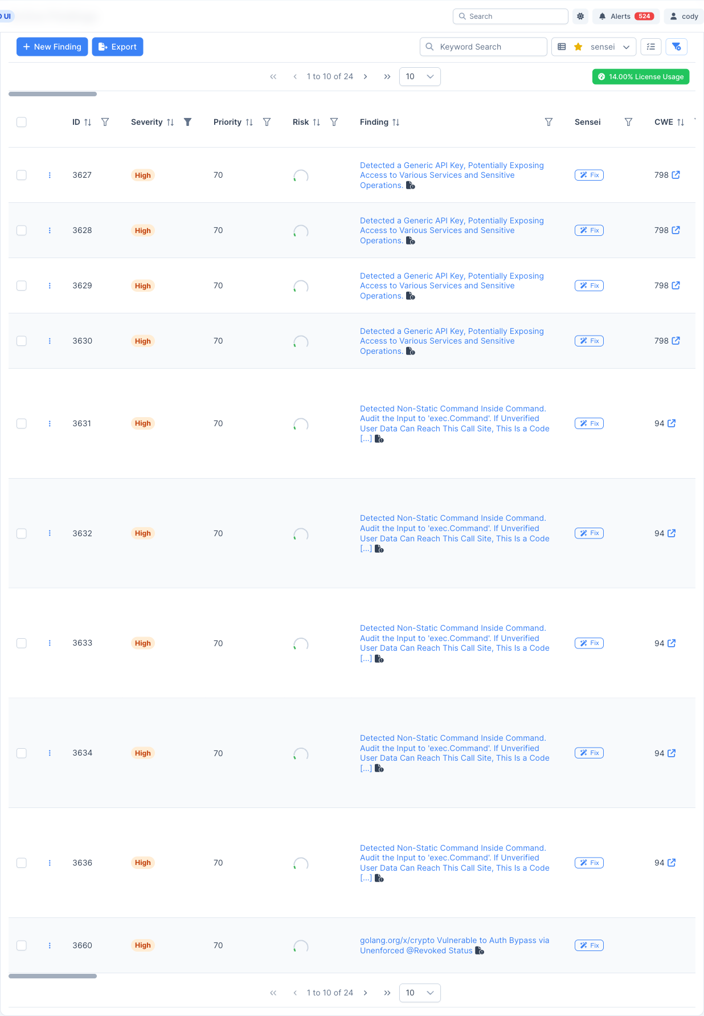Screen dimensions: 704x1016
Task: Open the cody user menu
Action: [x=683, y=17]
